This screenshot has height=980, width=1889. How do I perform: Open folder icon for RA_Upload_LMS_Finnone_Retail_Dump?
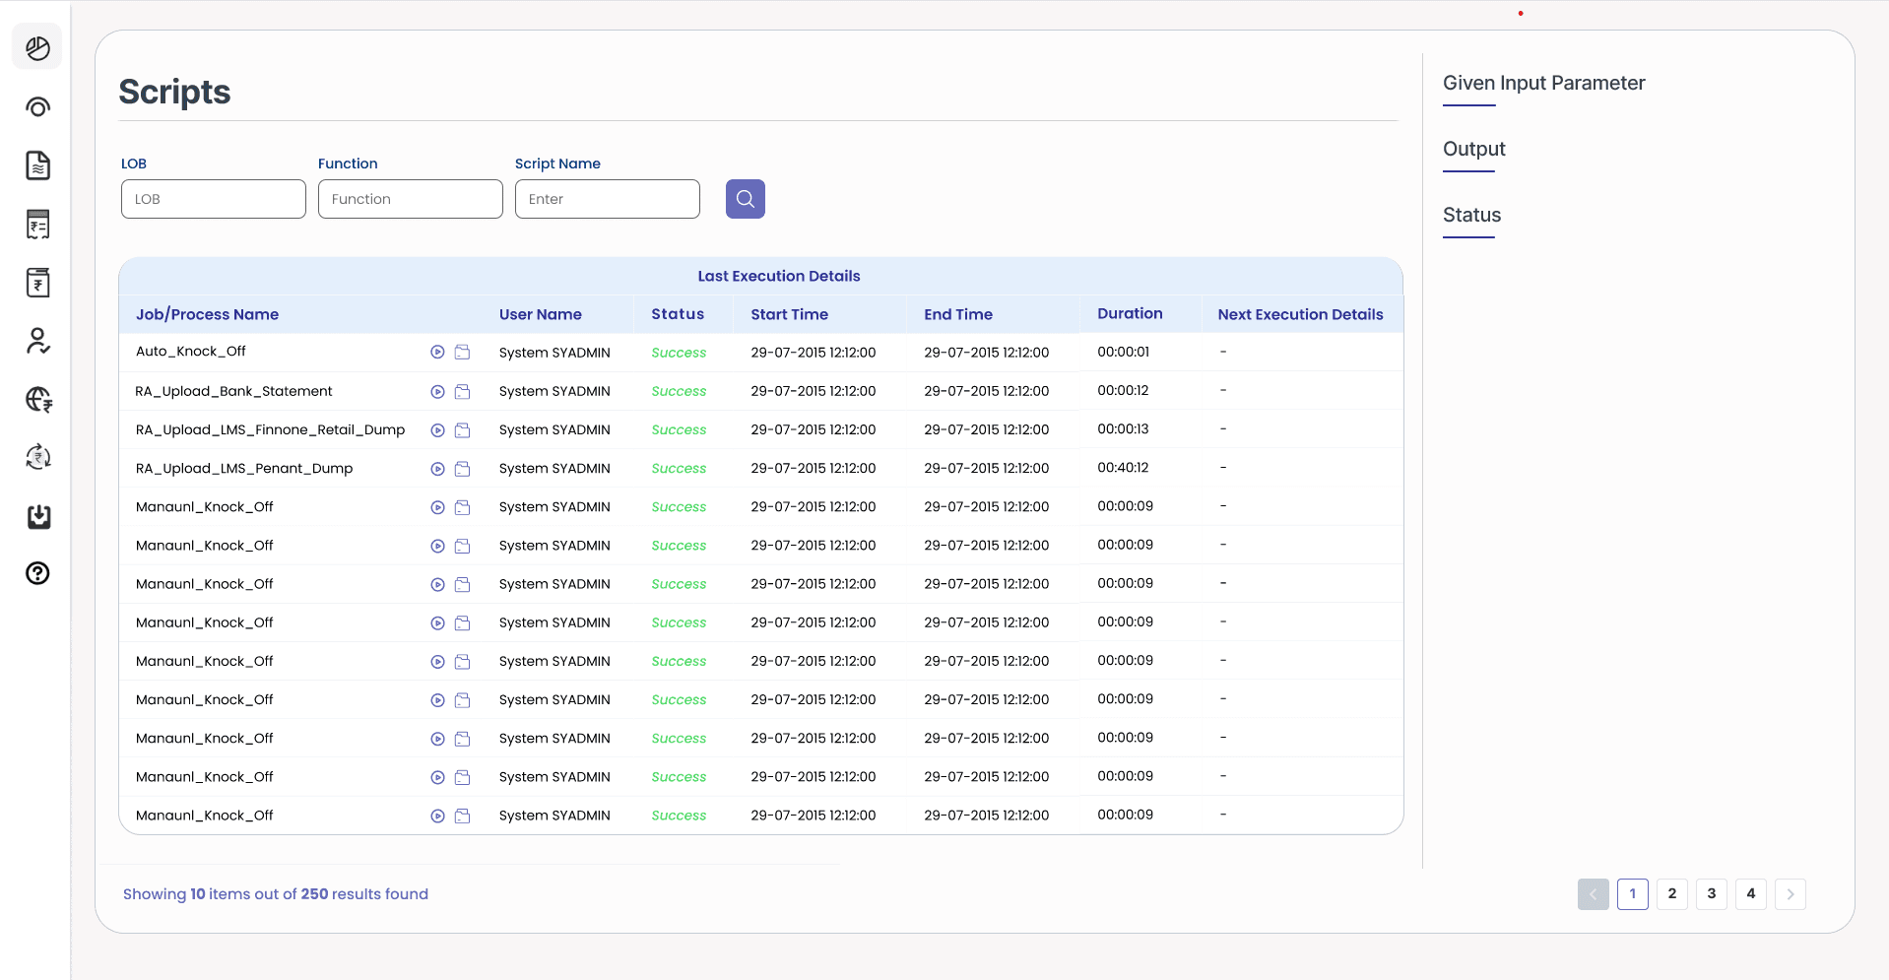(x=462, y=430)
